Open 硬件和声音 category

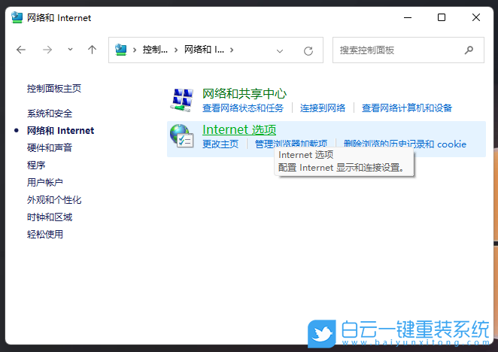tap(50, 147)
